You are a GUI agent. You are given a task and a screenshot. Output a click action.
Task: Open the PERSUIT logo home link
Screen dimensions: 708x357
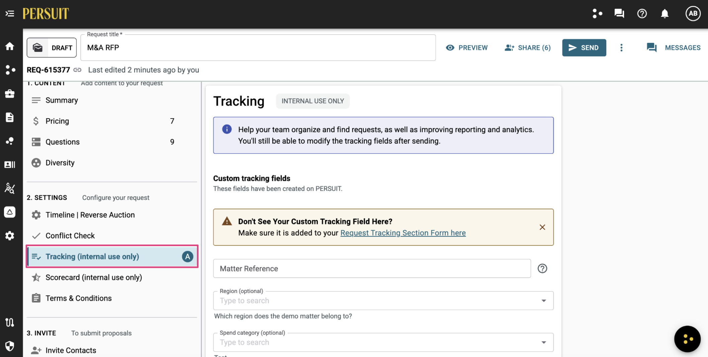coord(46,14)
